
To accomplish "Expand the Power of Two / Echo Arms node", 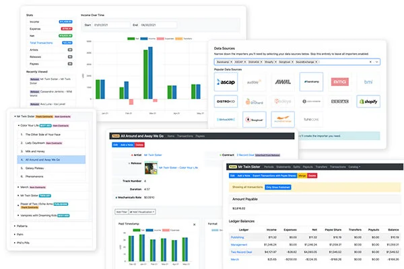I will (x=18, y=205).
